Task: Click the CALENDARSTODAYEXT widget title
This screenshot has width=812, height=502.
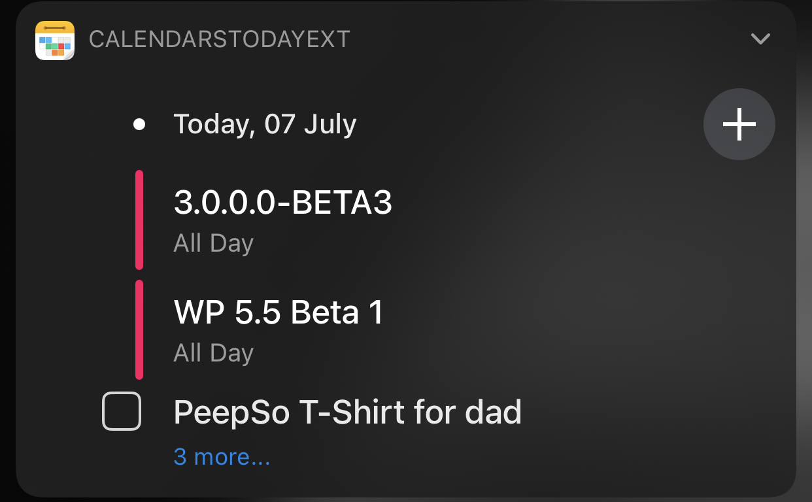Action: [220, 40]
